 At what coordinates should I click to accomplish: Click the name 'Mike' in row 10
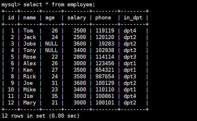tap(30, 89)
